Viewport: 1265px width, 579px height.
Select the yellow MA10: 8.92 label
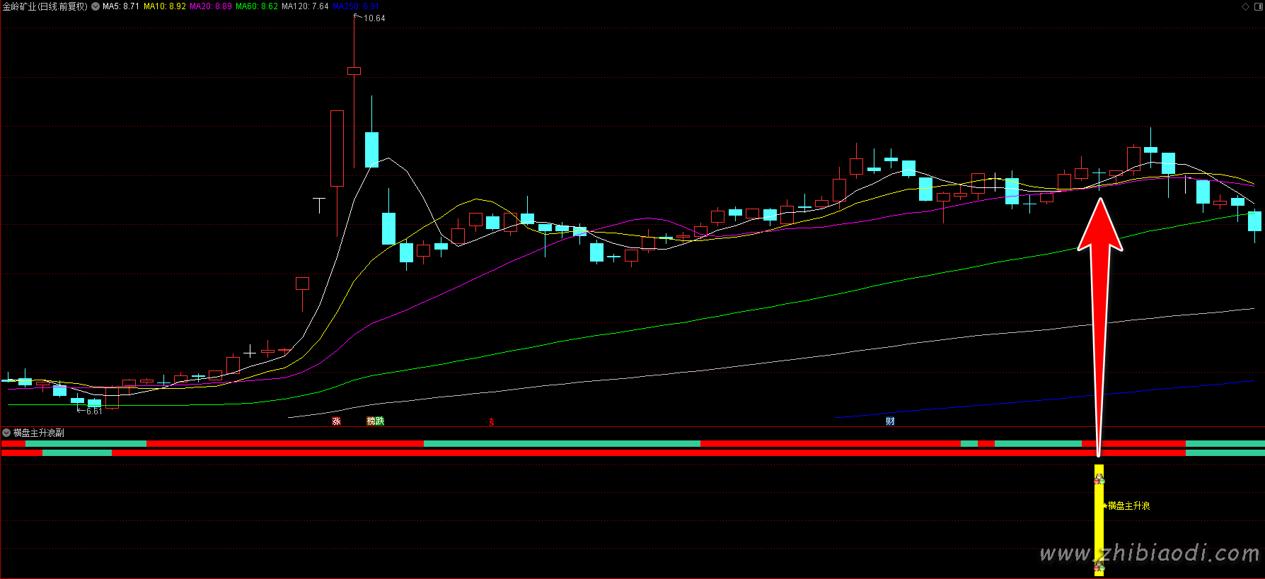pyautogui.click(x=165, y=6)
